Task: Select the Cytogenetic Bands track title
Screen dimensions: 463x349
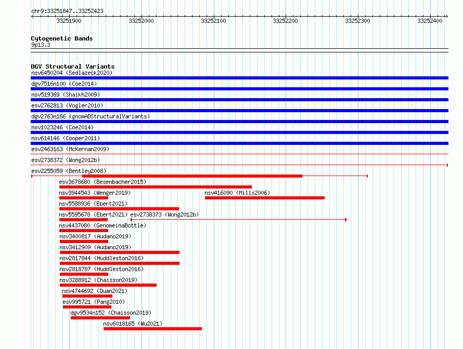Action: pos(62,38)
